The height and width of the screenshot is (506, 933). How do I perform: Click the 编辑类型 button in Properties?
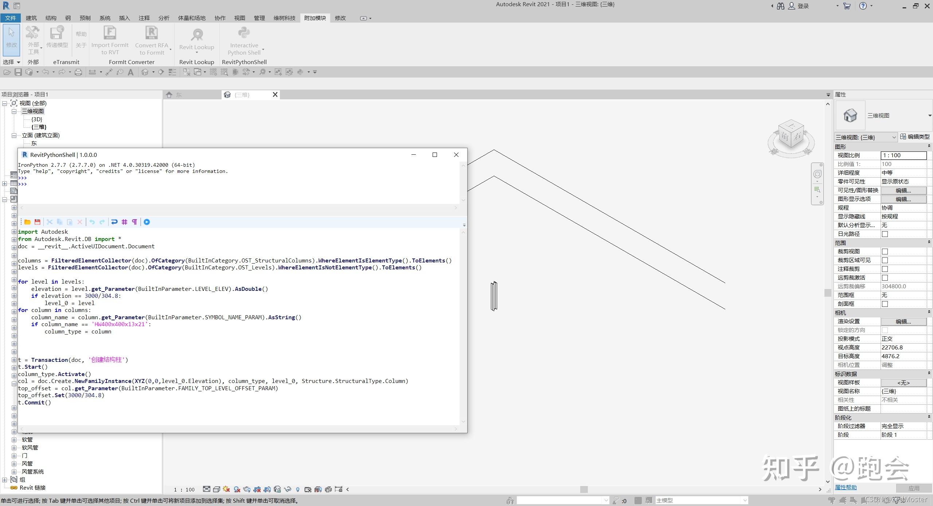pos(916,137)
